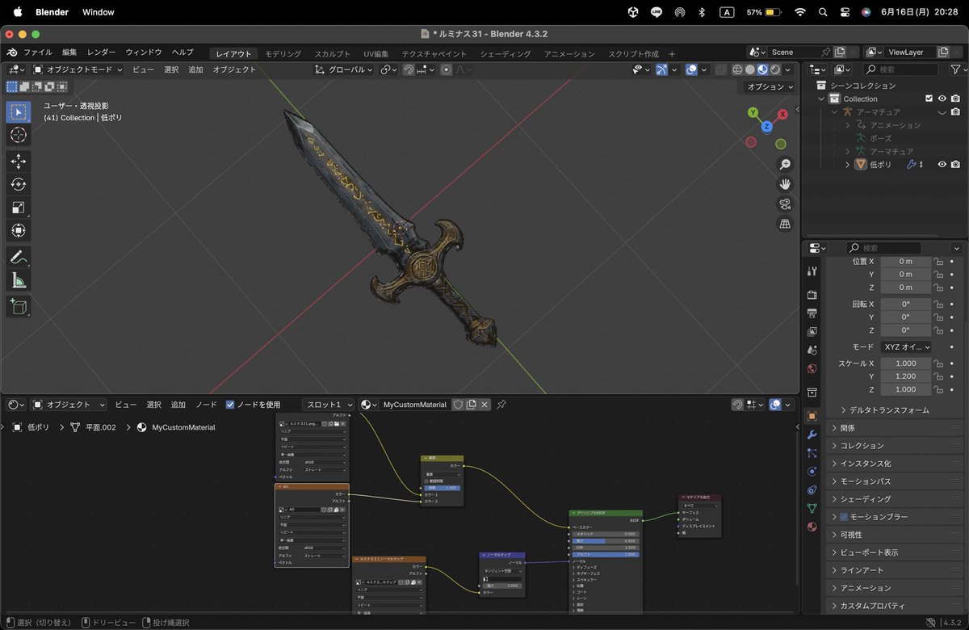This screenshot has width=969, height=630.
Task: Click the Blender logo menu icon
Action: (x=12, y=53)
